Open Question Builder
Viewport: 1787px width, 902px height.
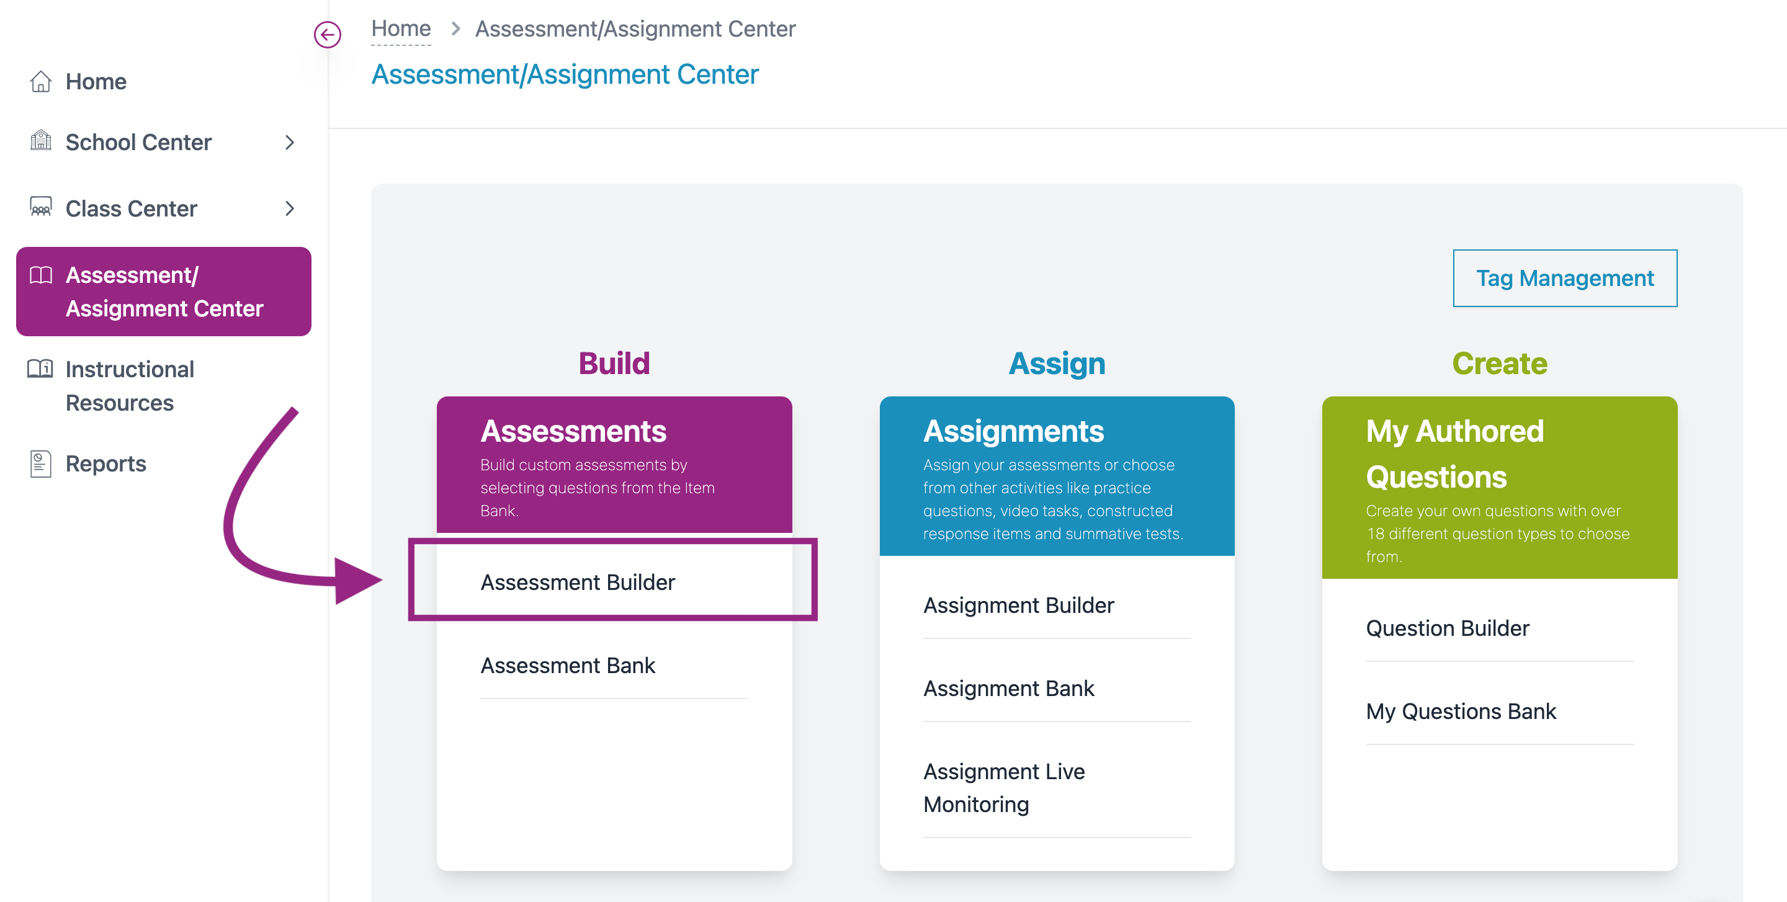pyautogui.click(x=1446, y=627)
